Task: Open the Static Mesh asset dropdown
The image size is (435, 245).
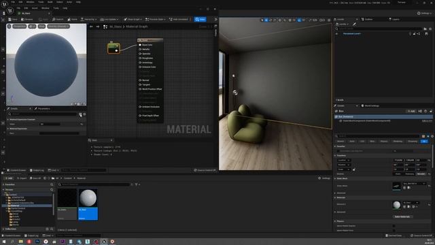Action: [415, 184]
